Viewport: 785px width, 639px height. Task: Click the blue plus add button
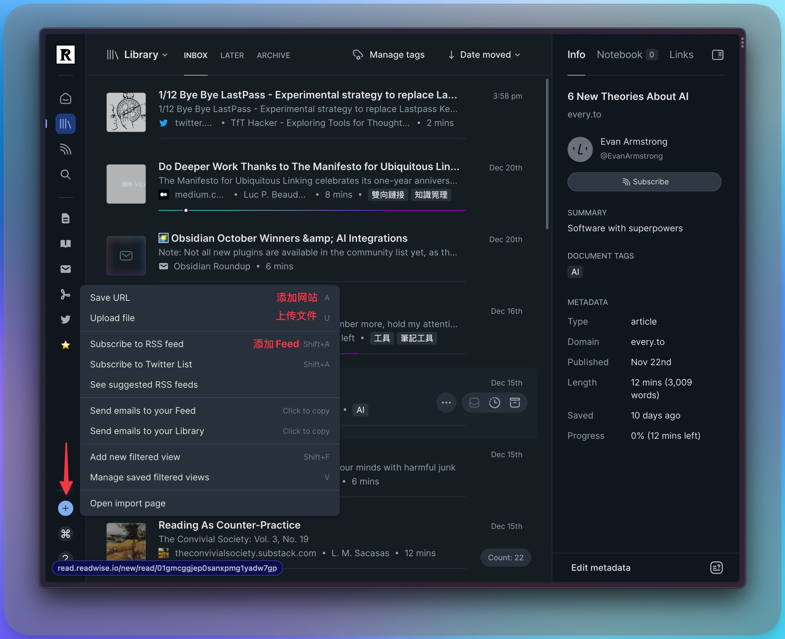point(66,508)
